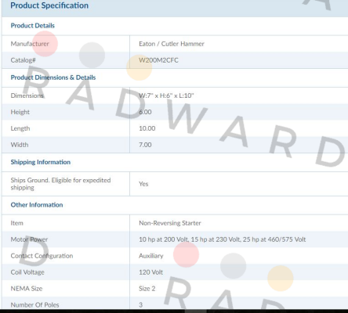The image size is (348, 313).
Task: Select the Product Details section header
Action: click(x=33, y=26)
